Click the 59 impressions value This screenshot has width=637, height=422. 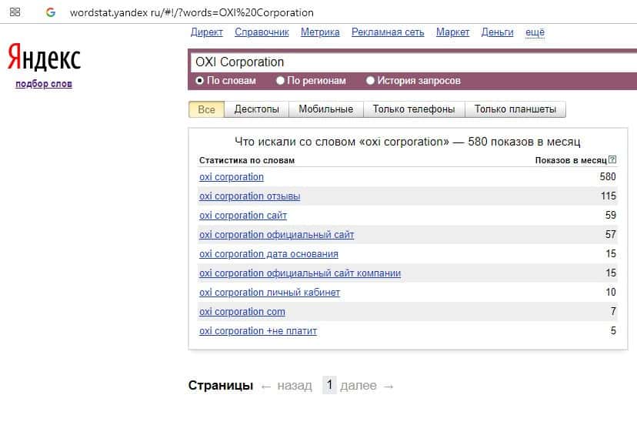click(x=611, y=215)
